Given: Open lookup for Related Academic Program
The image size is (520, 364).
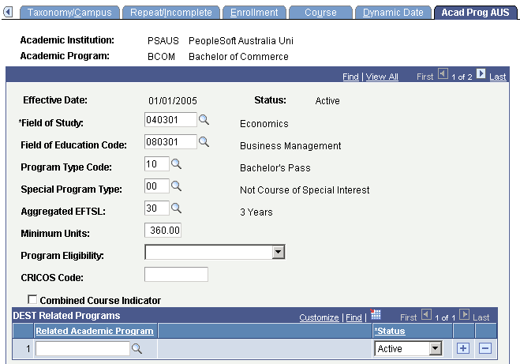Looking at the screenshot, I should 137,348.
